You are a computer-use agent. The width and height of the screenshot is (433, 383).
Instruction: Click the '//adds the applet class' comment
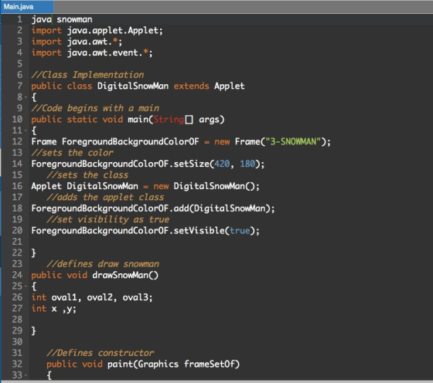[105, 197]
